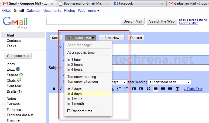The width and height of the screenshot is (209, 123).
Task: Click the Search the Web button
Action: click(162, 21)
